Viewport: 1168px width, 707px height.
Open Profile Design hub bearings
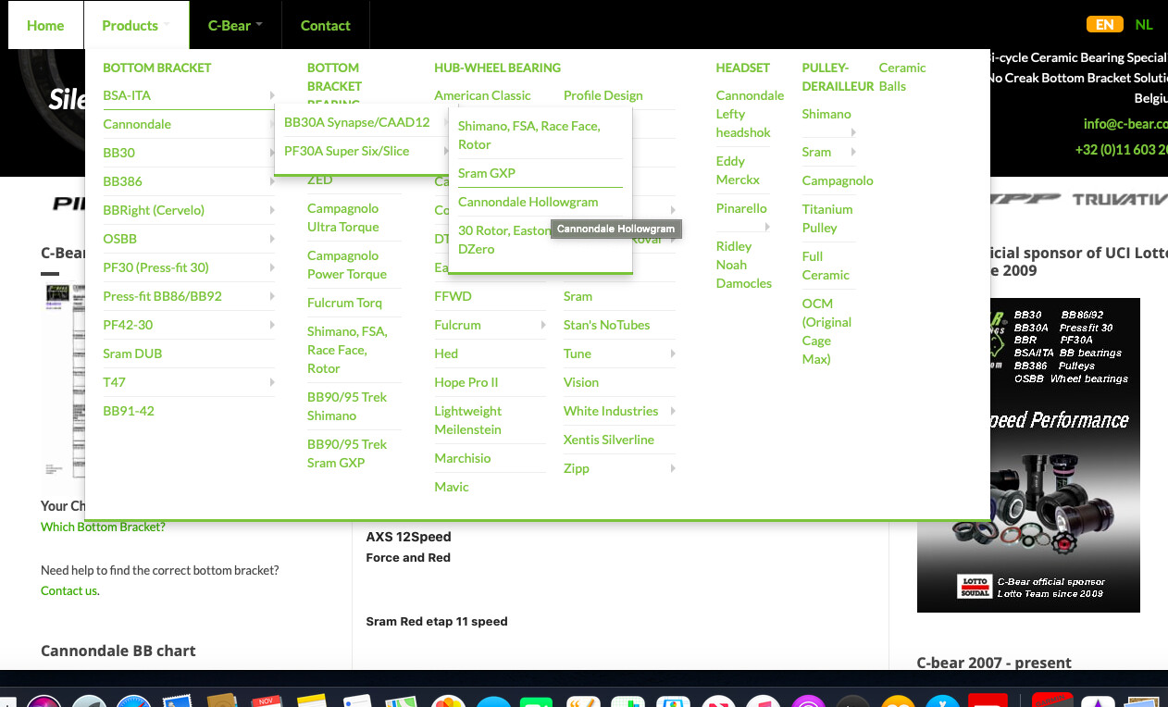coord(603,95)
